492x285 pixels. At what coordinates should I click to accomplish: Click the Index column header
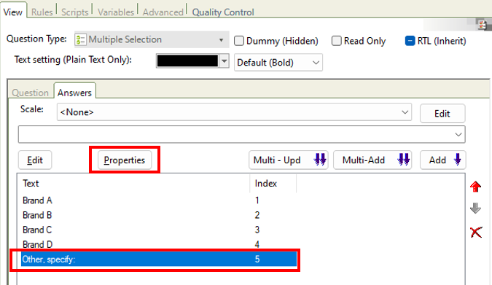273,183
